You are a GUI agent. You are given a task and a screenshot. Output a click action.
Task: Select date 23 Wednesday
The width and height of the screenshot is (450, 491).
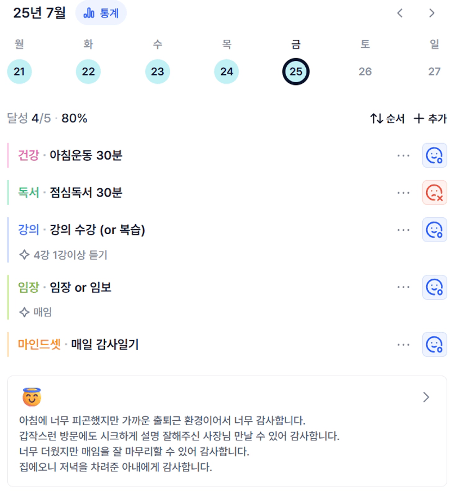coord(158,71)
